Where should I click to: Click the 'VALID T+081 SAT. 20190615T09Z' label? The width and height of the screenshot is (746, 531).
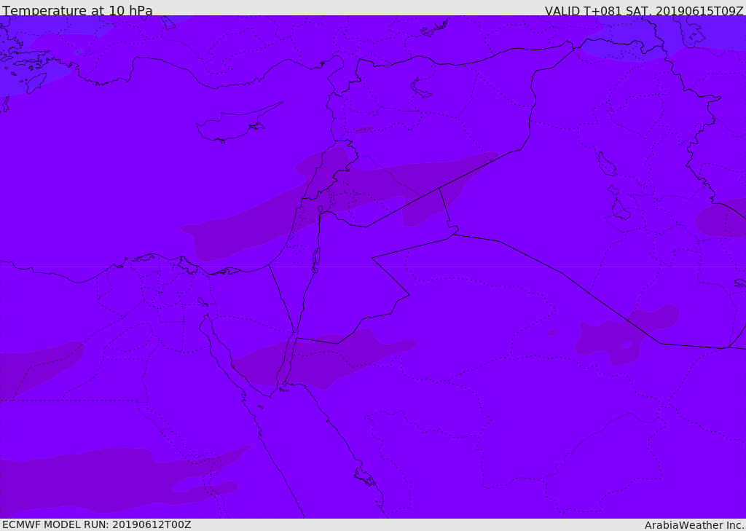[644, 10]
